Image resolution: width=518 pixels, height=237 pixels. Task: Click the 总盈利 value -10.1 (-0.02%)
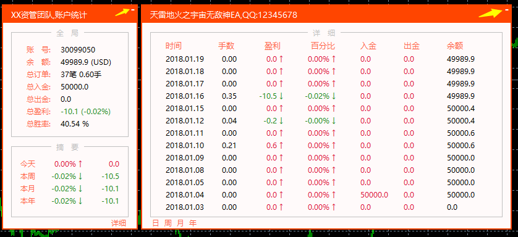click(x=85, y=112)
